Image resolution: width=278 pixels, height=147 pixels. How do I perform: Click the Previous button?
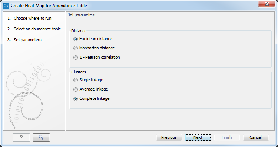pyautogui.click(x=169, y=137)
